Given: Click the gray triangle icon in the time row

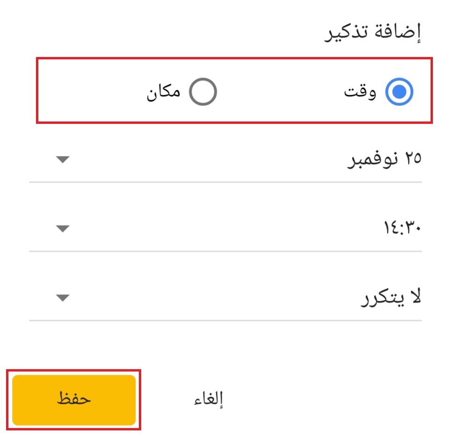Looking at the screenshot, I should 62,229.
